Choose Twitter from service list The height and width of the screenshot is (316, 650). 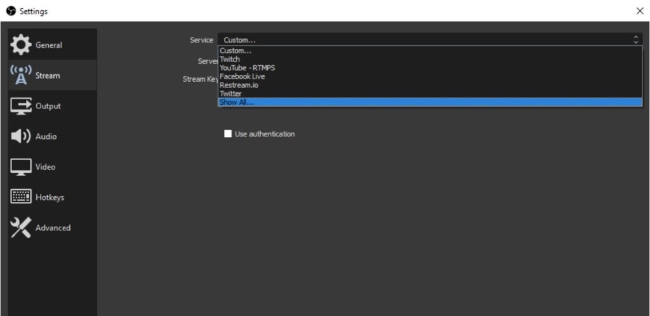430,94
